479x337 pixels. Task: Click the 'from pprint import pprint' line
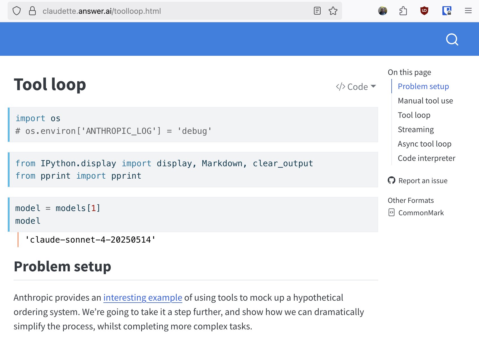coord(78,176)
